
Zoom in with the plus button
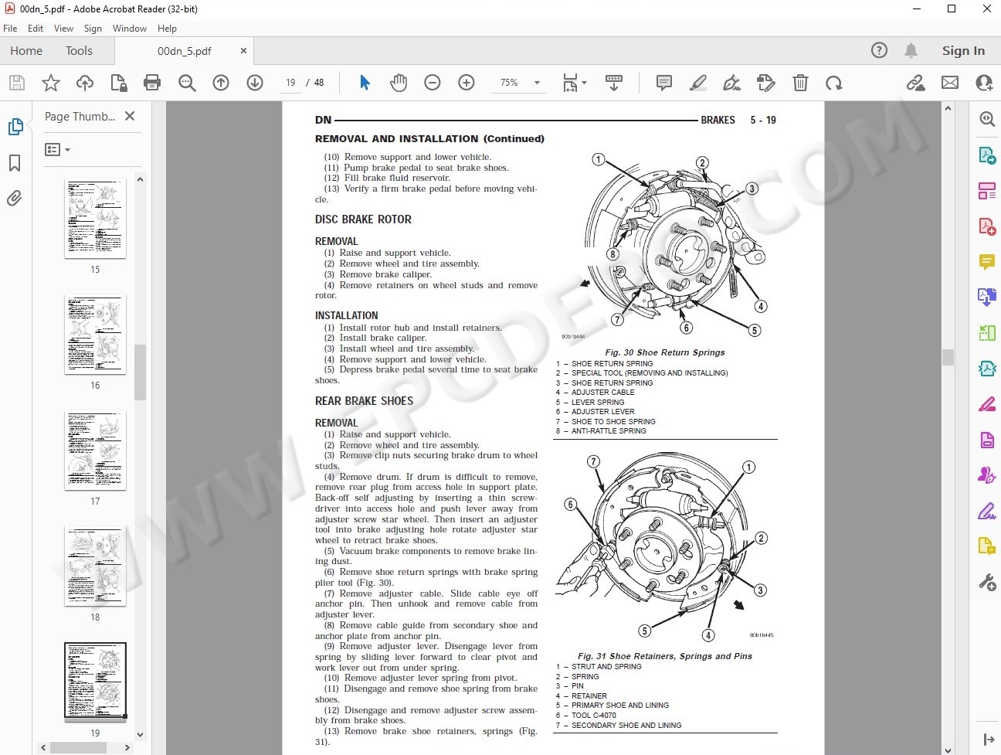point(467,83)
